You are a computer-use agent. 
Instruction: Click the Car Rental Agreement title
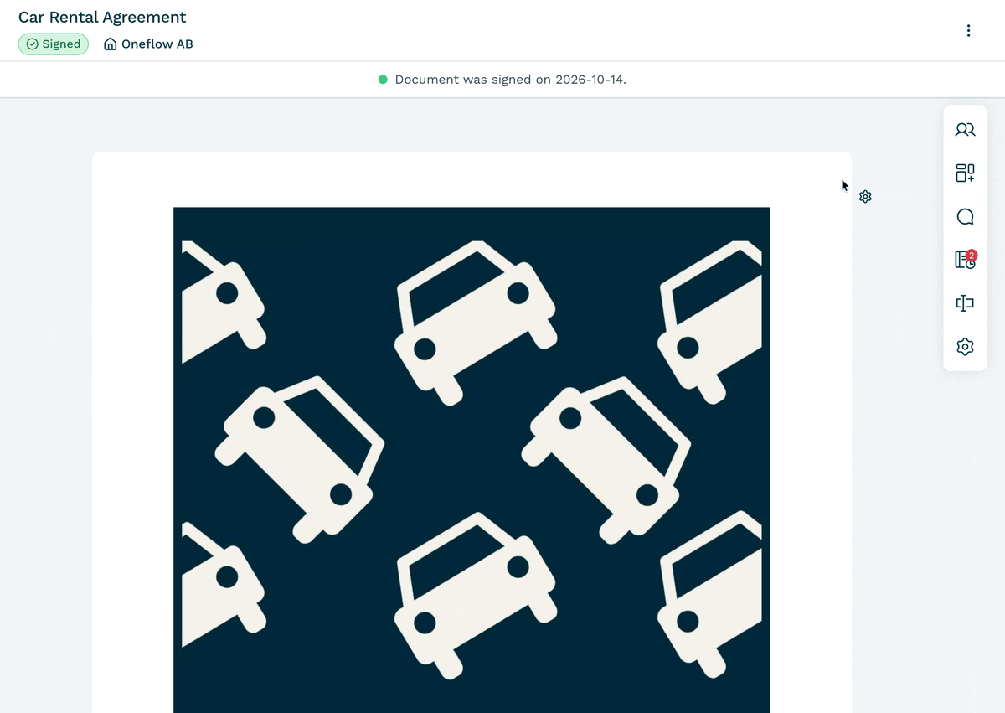click(x=102, y=17)
